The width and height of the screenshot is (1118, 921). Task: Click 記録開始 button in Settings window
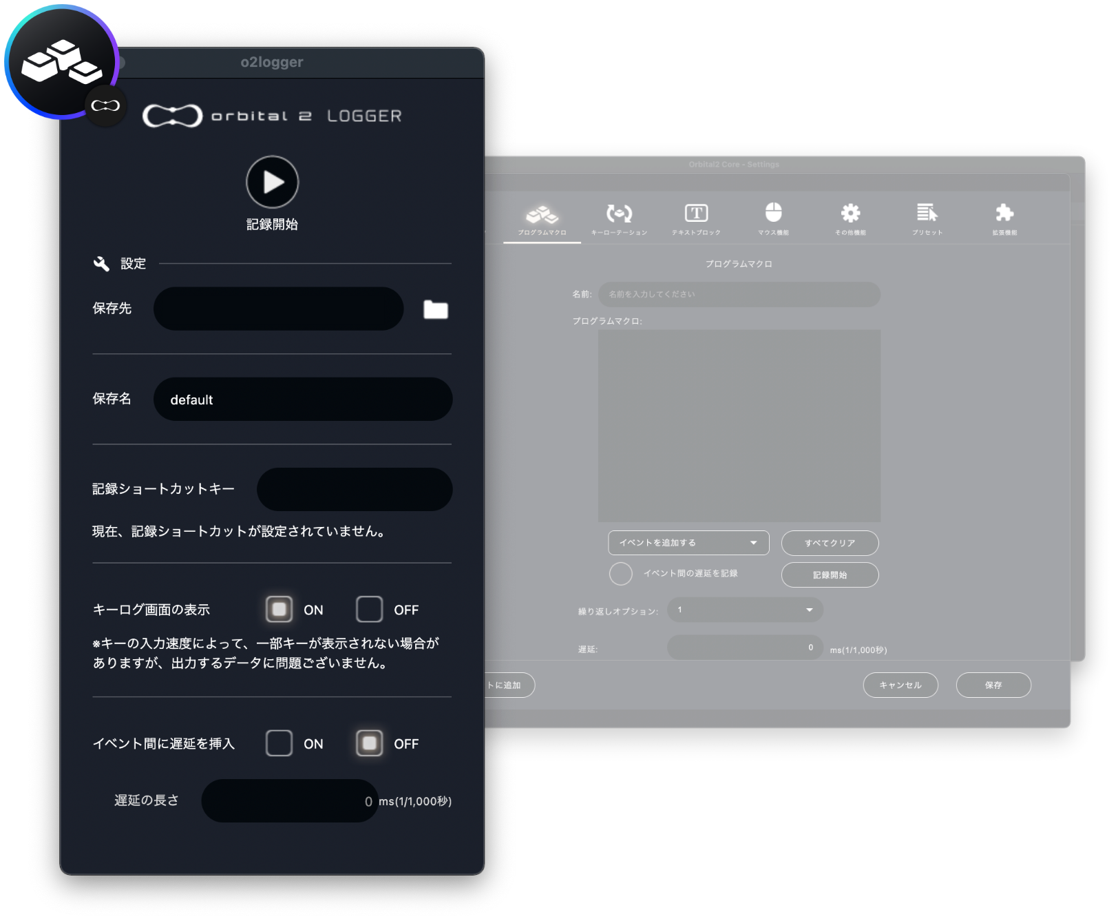830,575
